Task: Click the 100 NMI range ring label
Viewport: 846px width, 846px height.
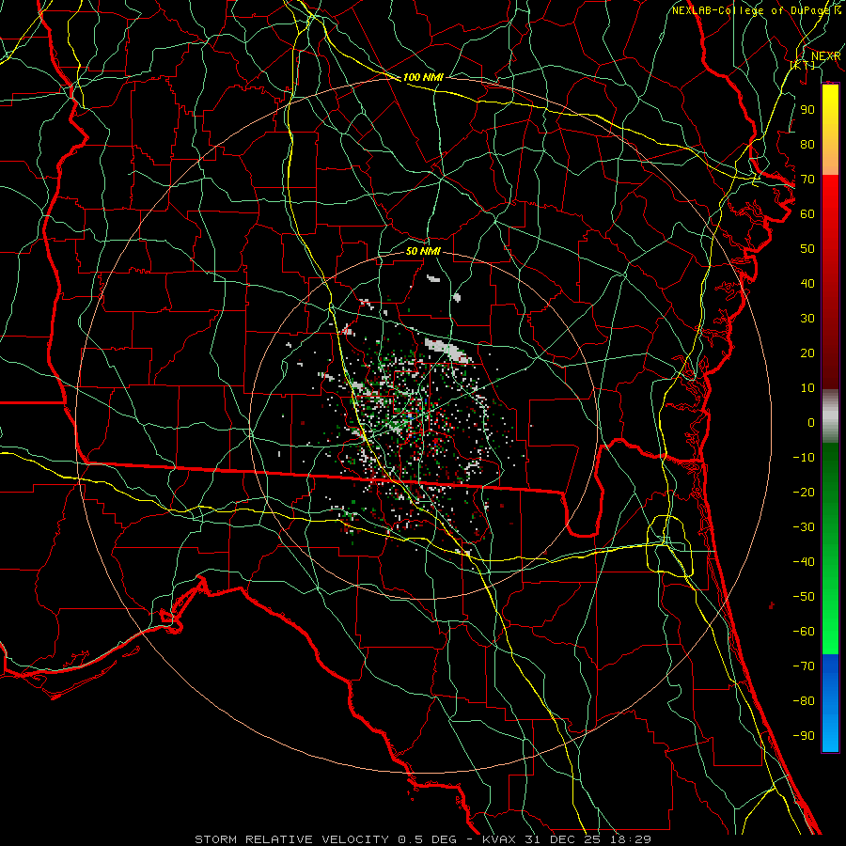Action: [x=423, y=78]
